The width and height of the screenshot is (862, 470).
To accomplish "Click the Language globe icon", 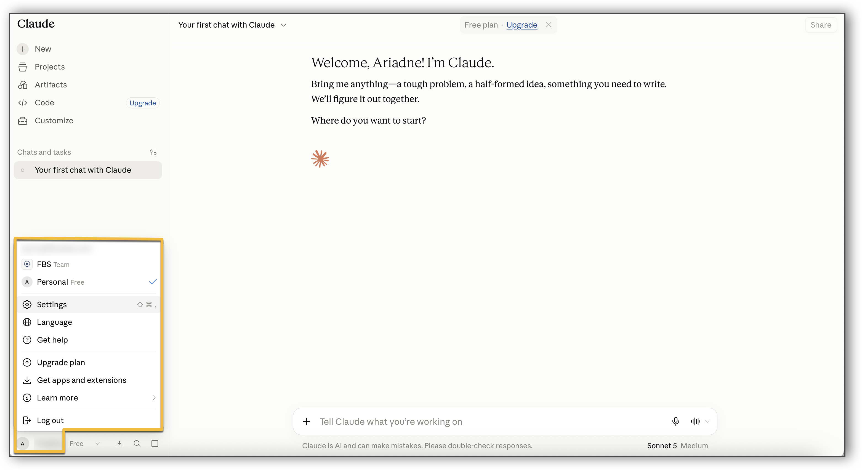I will pos(27,322).
